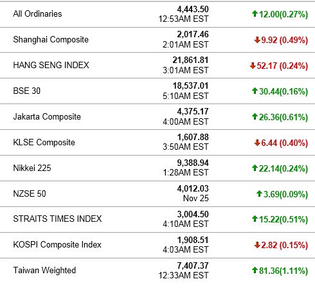Click the Nikkei 225 value 9,388.94
This screenshot has width=315, height=288.
(193, 163)
